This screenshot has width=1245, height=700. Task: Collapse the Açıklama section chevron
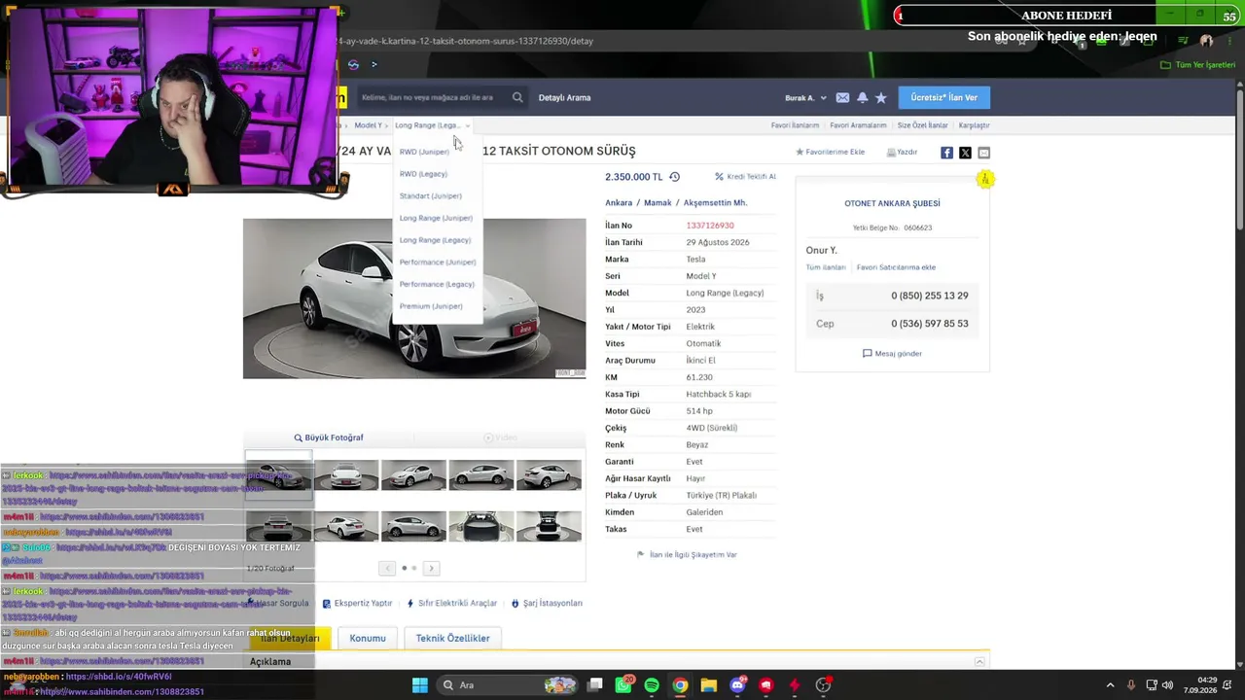[979, 662]
